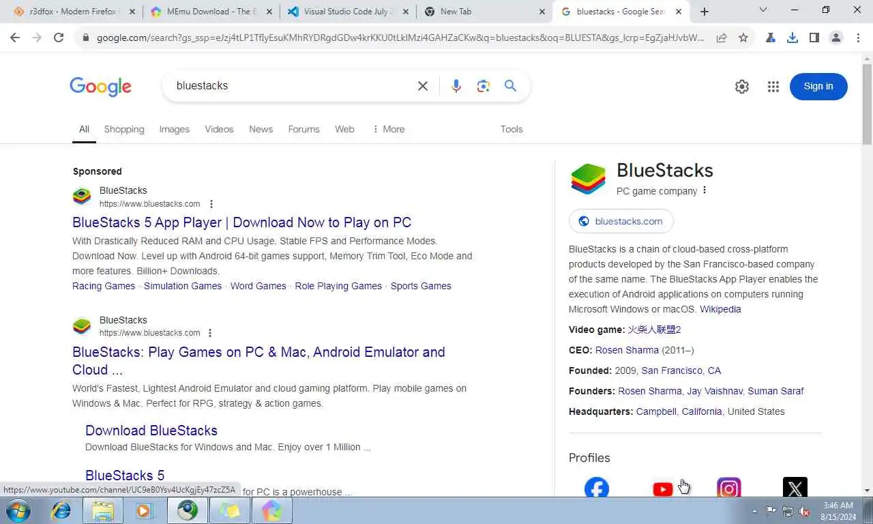Switch to the Visual Studio Code tab

click(x=348, y=12)
